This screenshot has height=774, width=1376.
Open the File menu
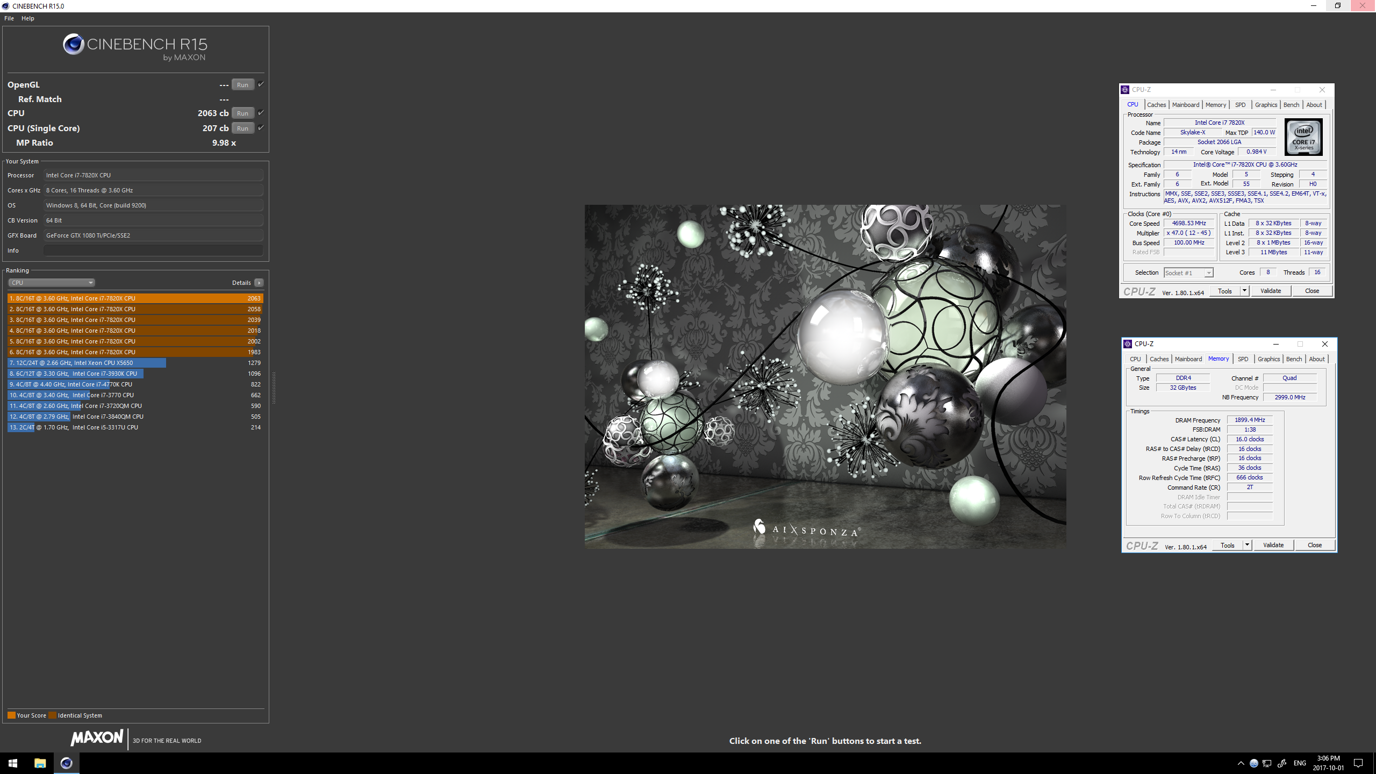point(9,18)
